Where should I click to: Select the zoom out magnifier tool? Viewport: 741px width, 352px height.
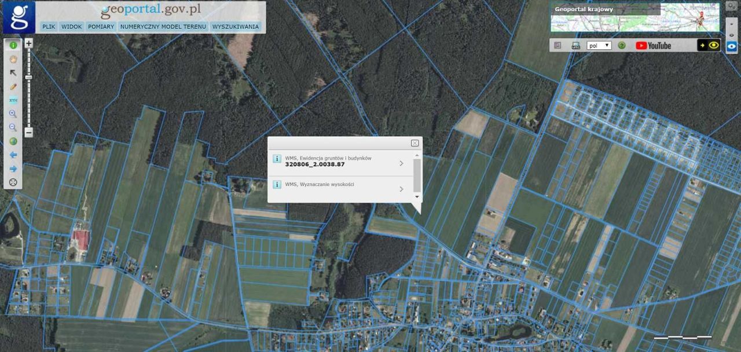click(13, 127)
